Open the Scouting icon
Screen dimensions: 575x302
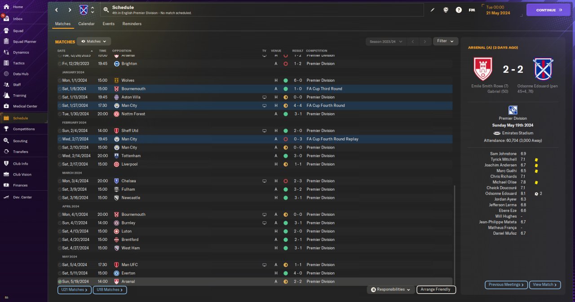[6, 140]
